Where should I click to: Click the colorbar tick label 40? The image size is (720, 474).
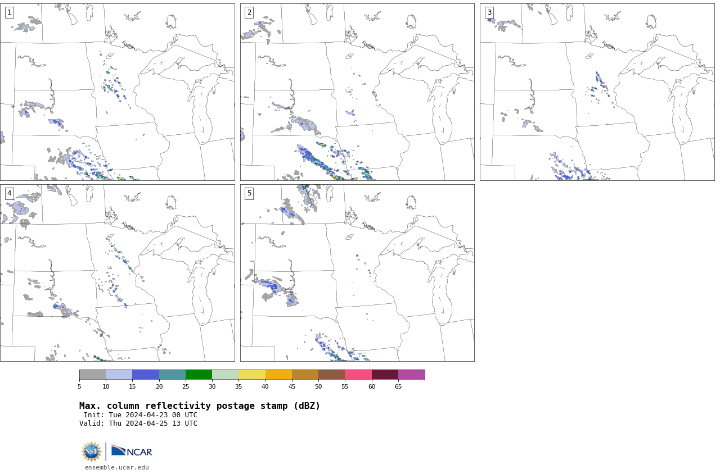pyautogui.click(x=265, y=386)
